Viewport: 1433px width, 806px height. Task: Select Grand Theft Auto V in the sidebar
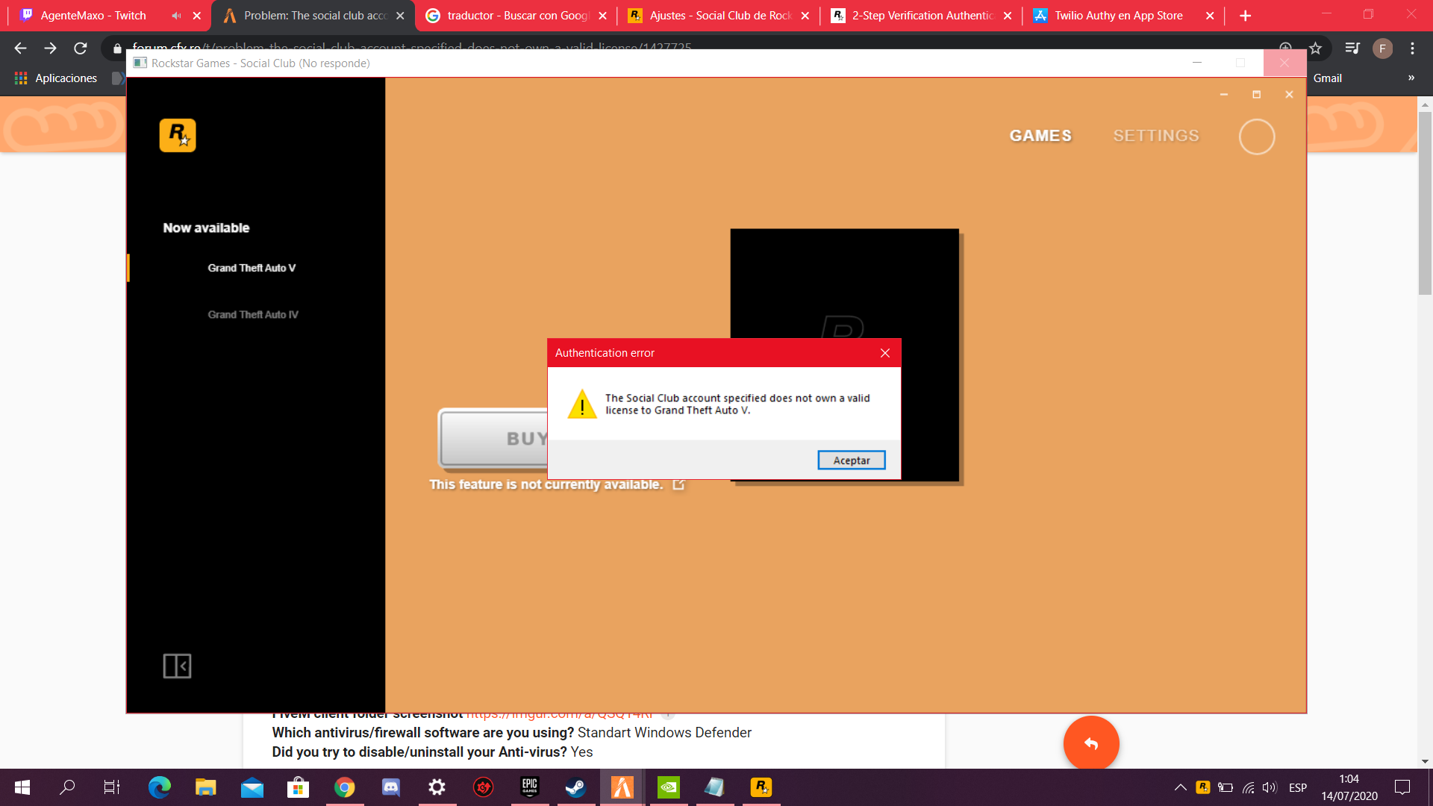pyautogui.click(x=252, y=268)
